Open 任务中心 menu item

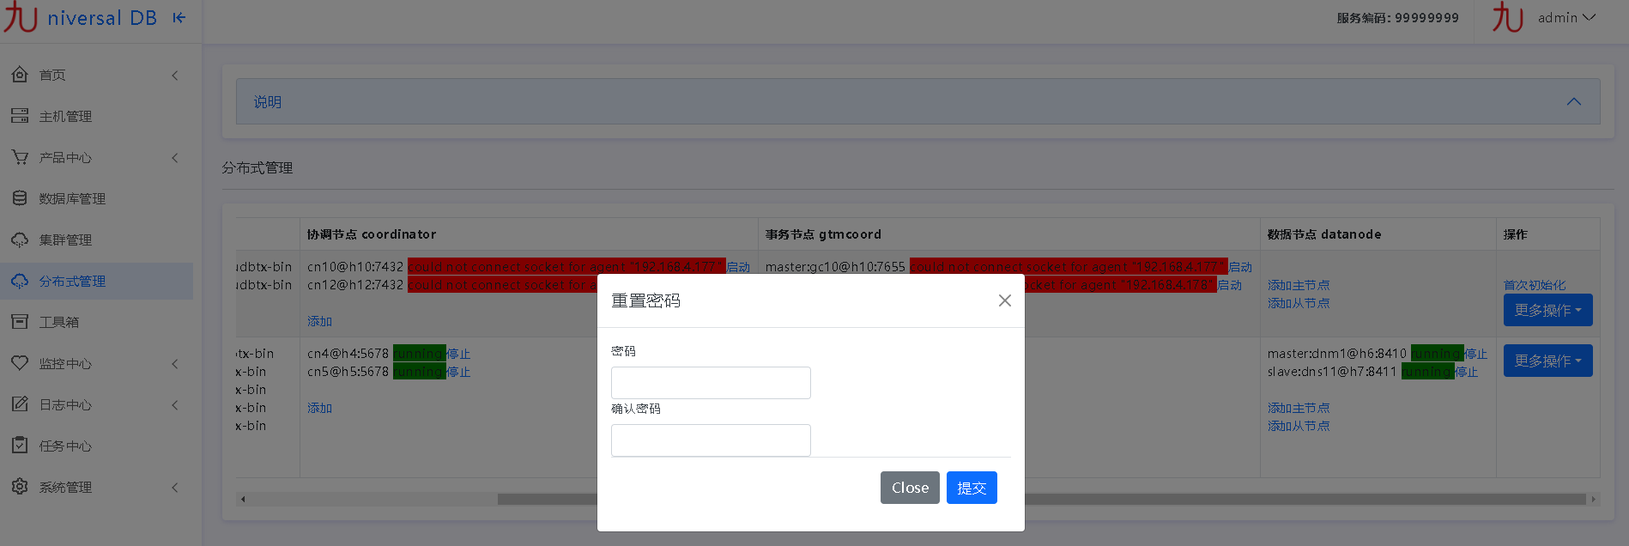[65, 446]
